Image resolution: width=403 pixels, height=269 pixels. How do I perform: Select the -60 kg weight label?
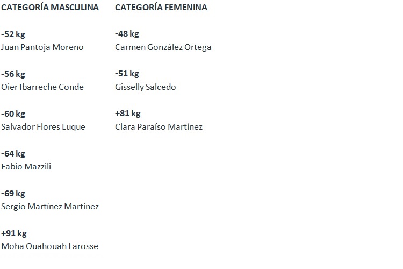pos(13,114)
